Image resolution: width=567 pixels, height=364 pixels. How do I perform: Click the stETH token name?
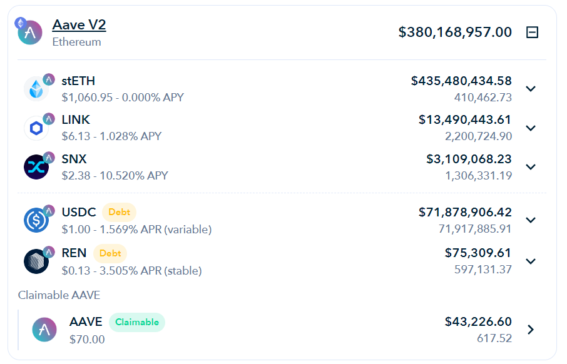(78, 81)
